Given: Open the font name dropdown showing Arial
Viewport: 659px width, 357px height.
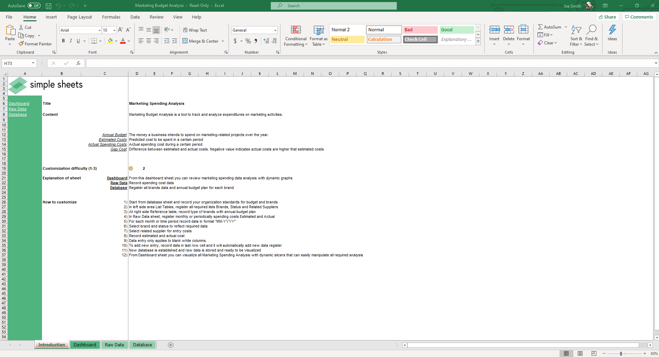Looking at the screenshot, I should (x=99, y=30).
